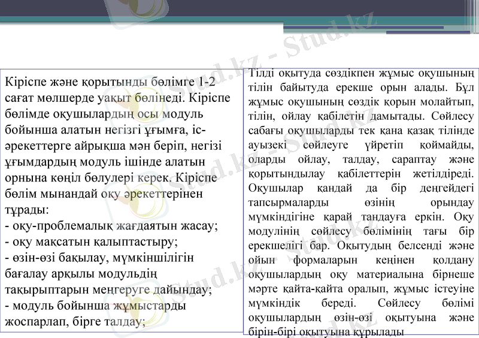Click the bullet "оқу-проблемалық жағдаятын жасау"

pos(113,226)
